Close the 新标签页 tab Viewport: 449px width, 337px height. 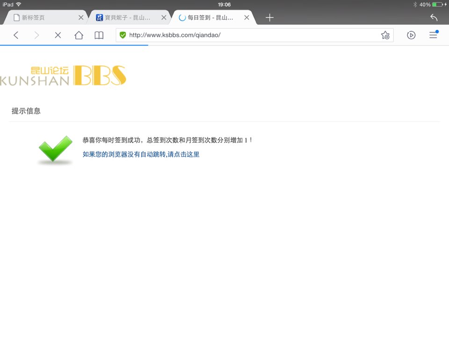click(x=81, y=17)
